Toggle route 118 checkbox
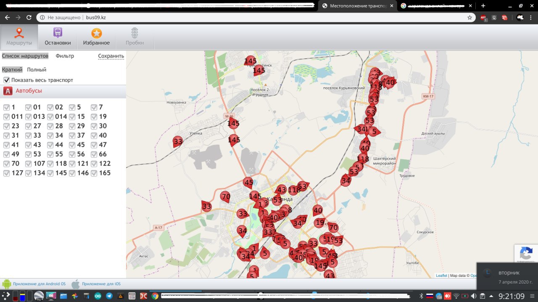This screenshot has height=302, width=538. pos(50,164)
